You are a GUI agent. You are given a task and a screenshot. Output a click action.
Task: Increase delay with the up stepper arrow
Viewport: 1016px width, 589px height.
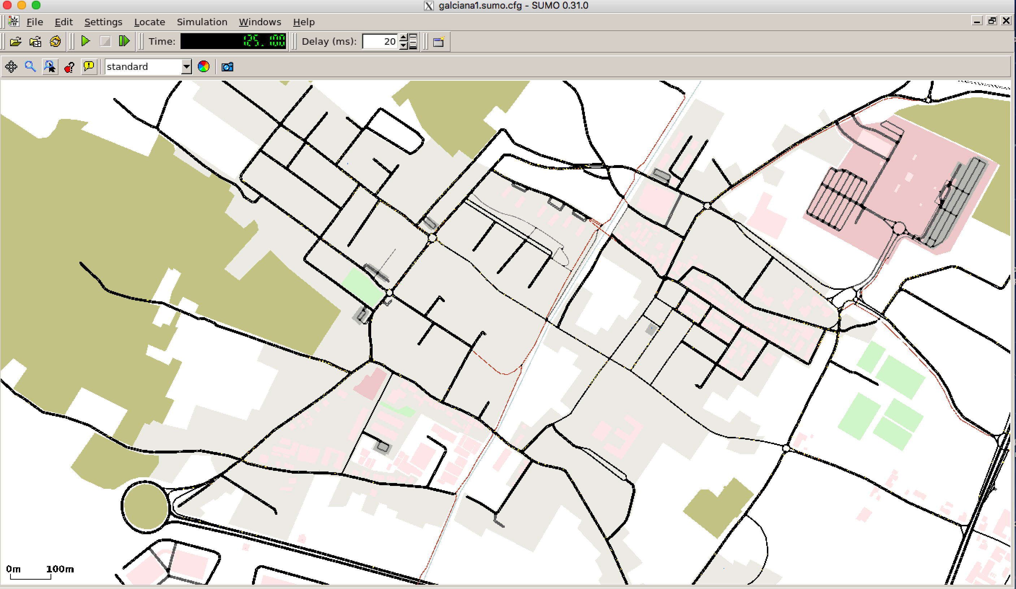pos(404,38)
